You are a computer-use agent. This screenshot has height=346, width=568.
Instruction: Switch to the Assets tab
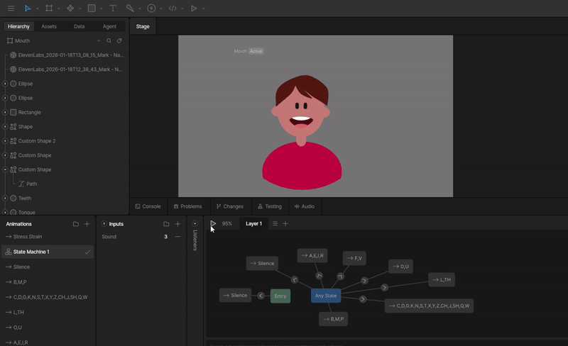[49, 26]
